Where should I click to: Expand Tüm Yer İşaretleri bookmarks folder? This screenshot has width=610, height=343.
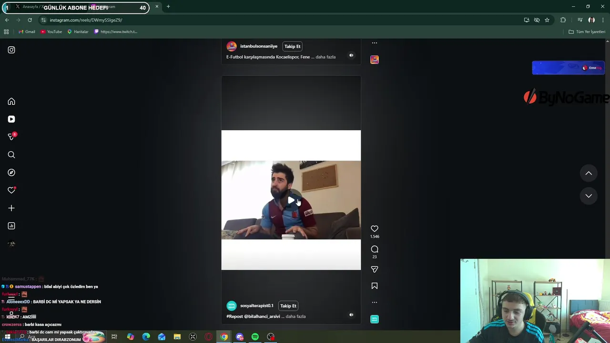click(587, 32)
